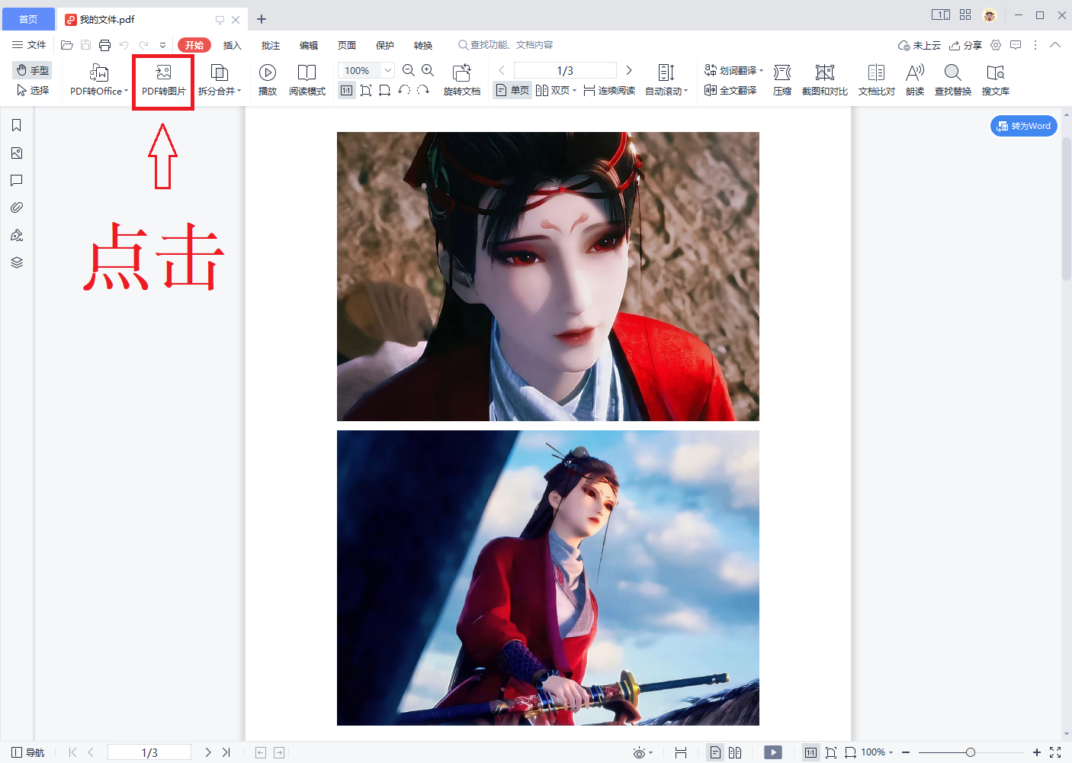Open the 截图和对比 tool
This screenshot has width=1072, height=763.
tap(825, 81)
